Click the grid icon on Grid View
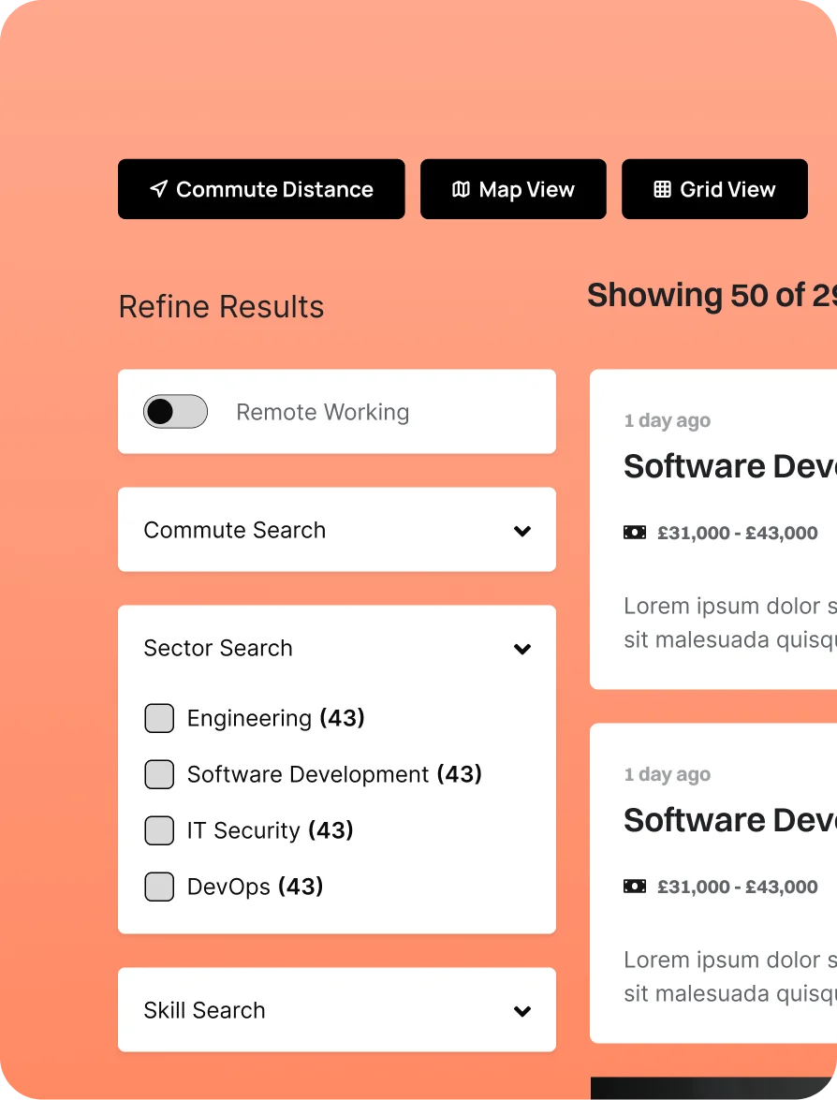The image size is (837, 1100). tap(662, 189)
